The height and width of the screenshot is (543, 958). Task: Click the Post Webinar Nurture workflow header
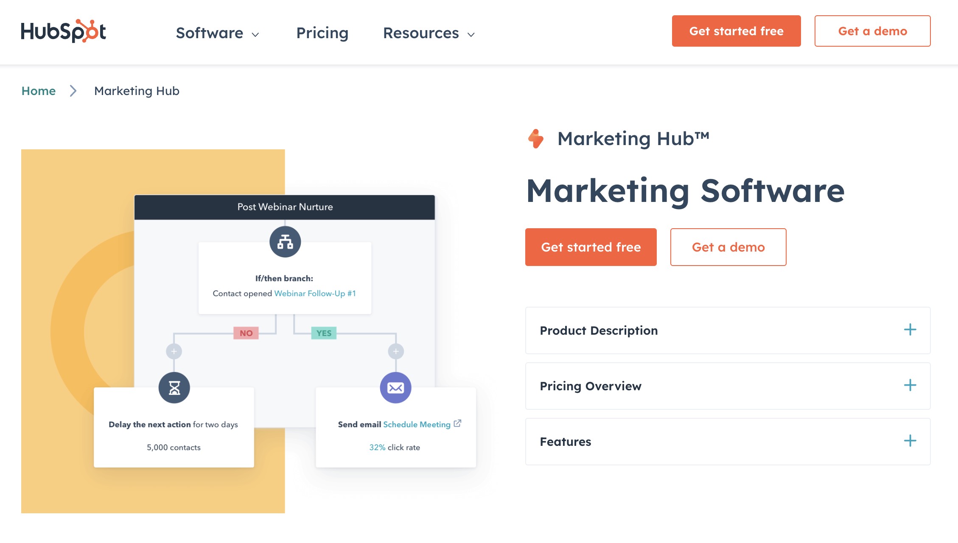[x=284, y=207]
